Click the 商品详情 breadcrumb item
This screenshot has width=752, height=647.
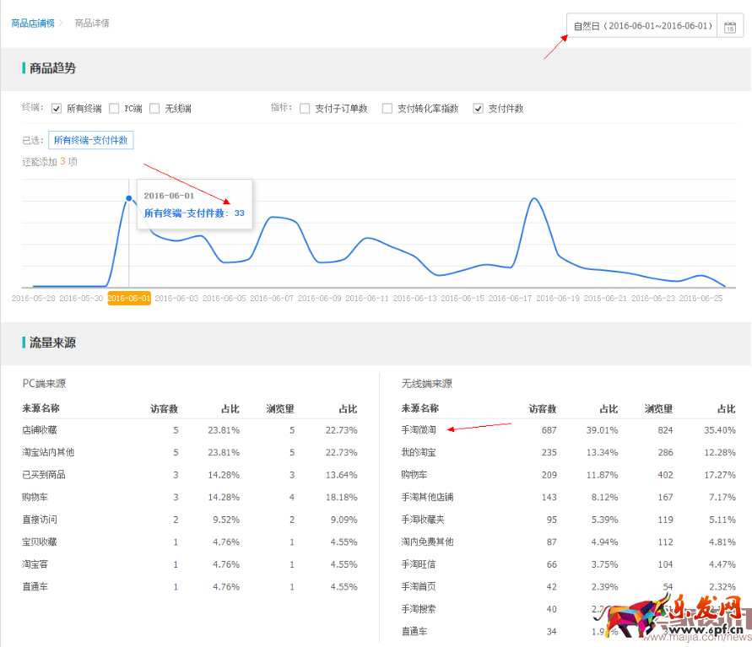[x=92, y=23]
